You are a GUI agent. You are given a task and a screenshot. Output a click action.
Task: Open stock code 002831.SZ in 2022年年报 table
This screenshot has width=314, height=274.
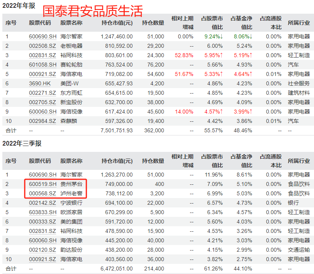click(42, 55)
